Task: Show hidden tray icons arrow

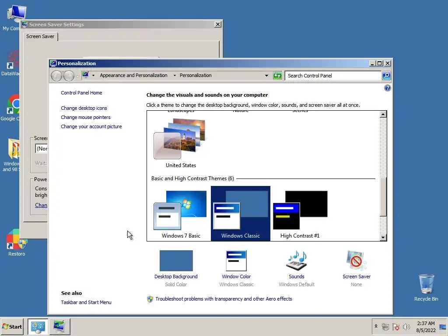Action: (376, 326)
